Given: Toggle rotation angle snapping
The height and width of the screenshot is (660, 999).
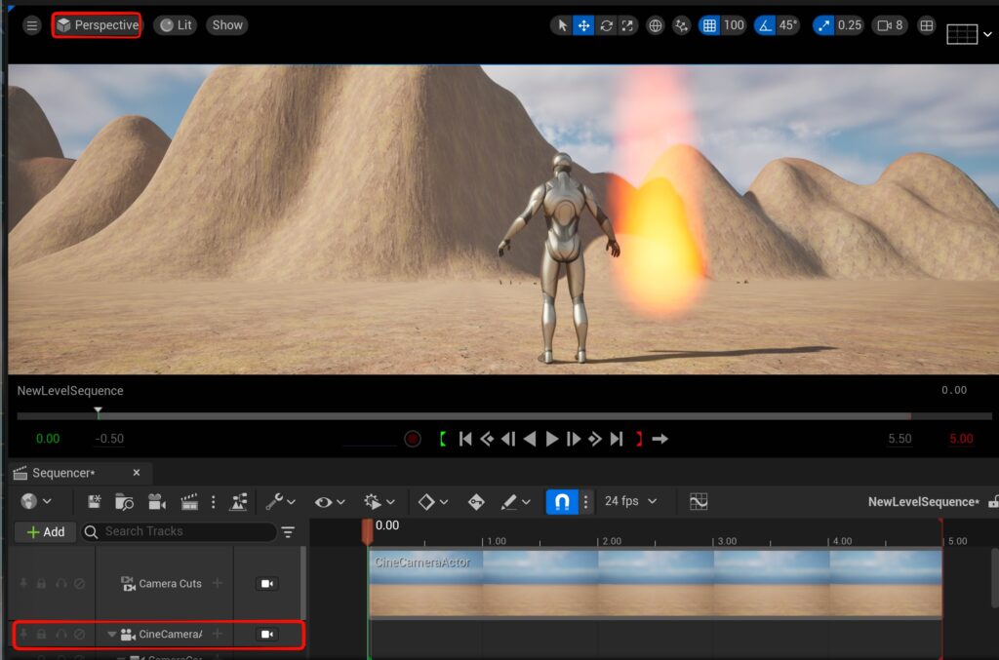Looking at the screenshot, I should (x=762, y=25).
